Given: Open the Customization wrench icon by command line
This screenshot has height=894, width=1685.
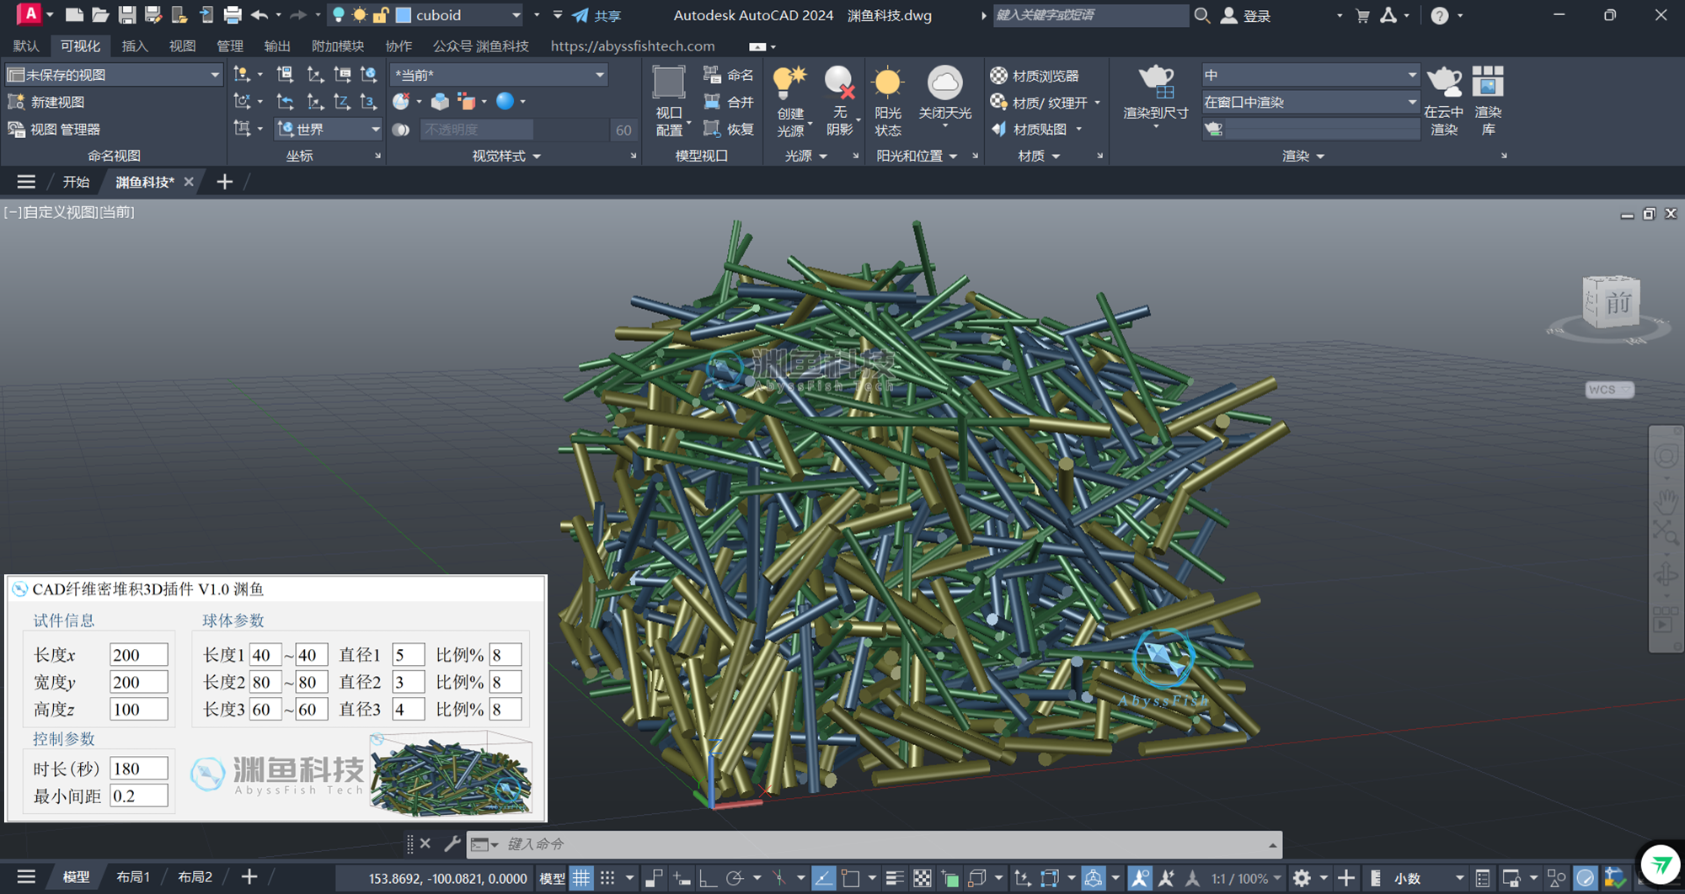Looking at the screenshot, I should click(452, 843).
